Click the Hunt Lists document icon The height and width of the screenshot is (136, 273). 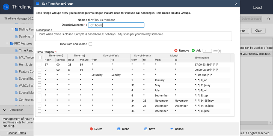pyautogui.click(x=16, y=65)
